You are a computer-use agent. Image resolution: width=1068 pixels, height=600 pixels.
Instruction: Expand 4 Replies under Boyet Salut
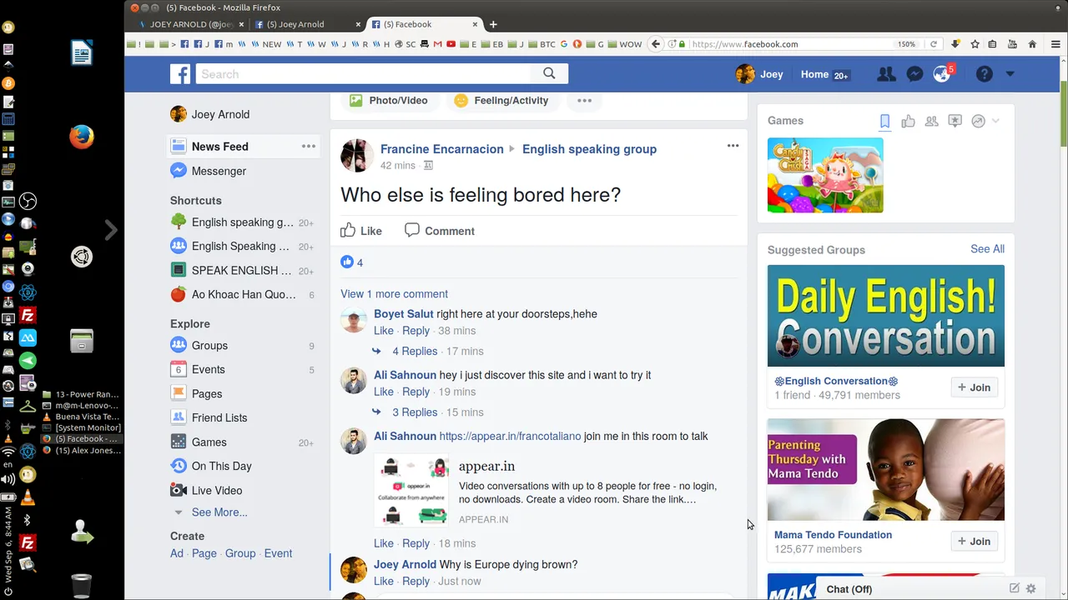click(415, 351)
